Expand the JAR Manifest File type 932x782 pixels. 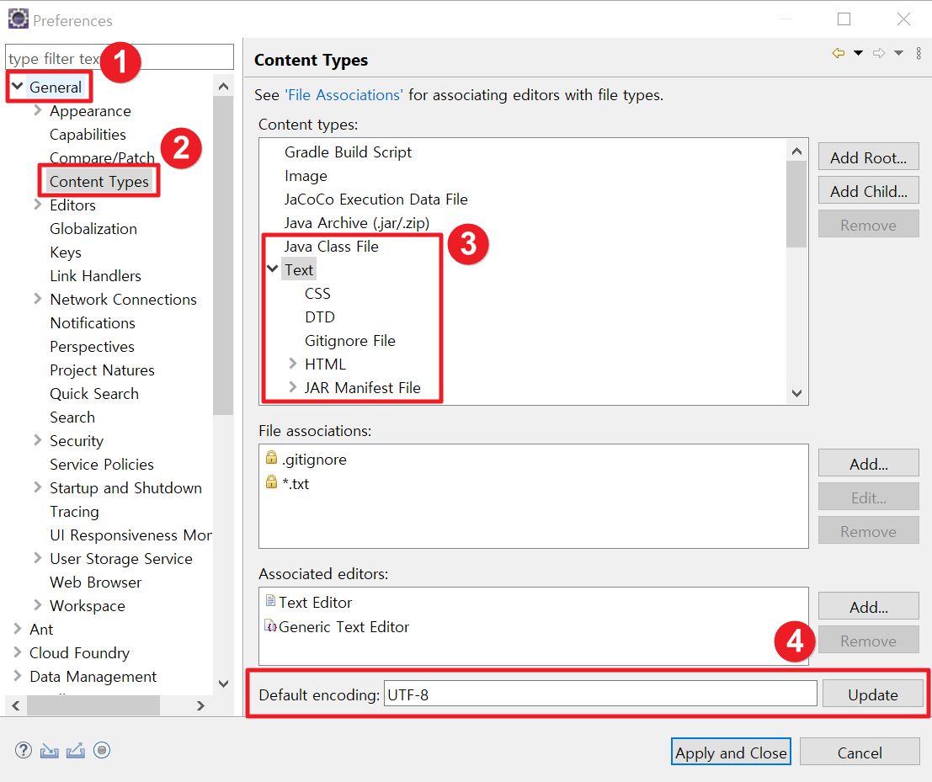click(x=292, y=387)
